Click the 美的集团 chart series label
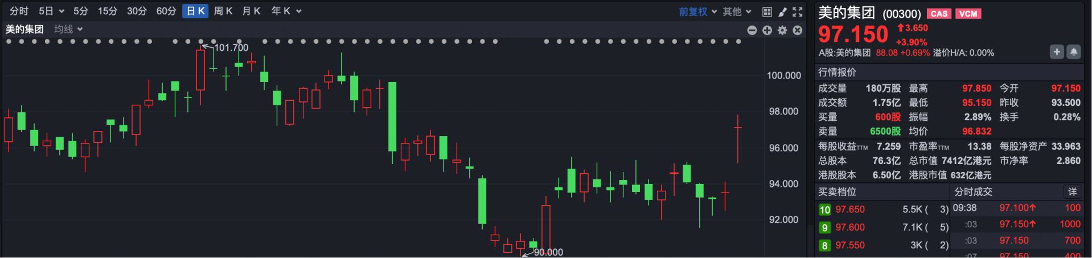The image size is (1092, 258). click(x=24, y=29)
